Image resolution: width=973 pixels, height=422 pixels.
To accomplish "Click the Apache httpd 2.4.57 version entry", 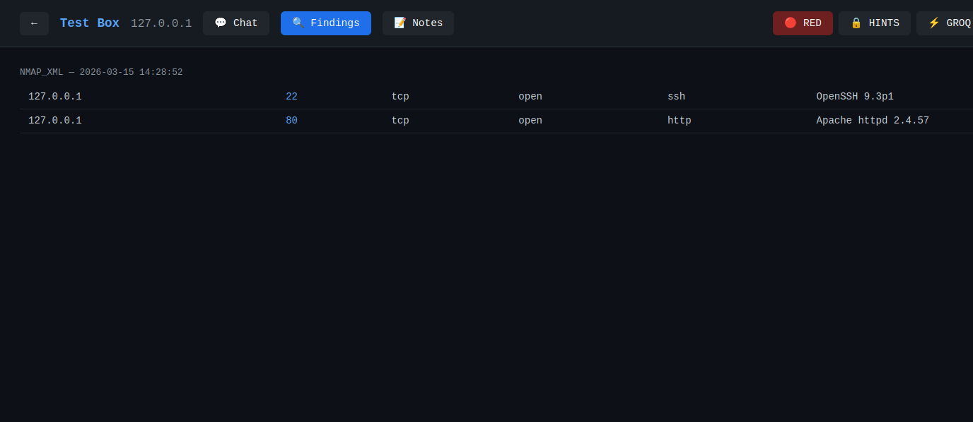I will click(x=872, y=121).
